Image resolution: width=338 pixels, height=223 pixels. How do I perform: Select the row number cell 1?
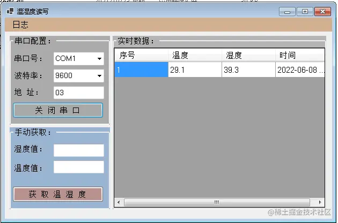click(142, 70)
